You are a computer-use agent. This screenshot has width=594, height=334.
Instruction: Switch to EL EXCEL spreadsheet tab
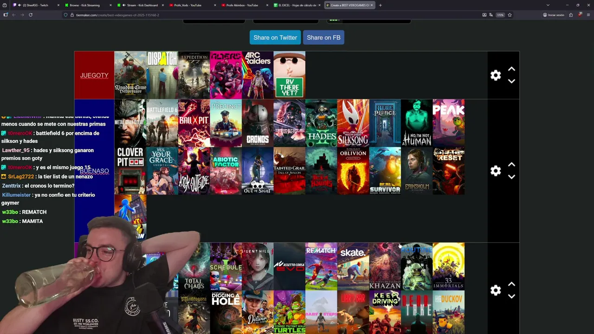click(x=297, y=5)
